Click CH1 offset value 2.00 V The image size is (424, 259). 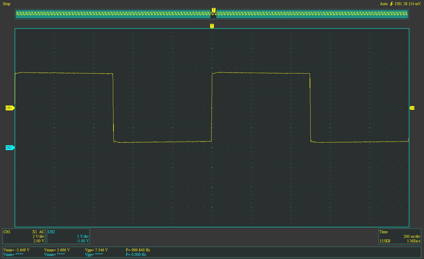39,241
